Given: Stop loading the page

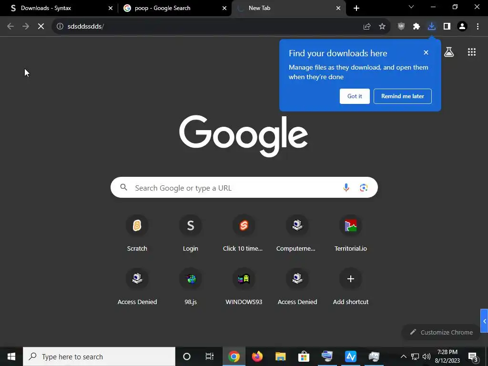Looking at the screenshot, I should 41,27.
